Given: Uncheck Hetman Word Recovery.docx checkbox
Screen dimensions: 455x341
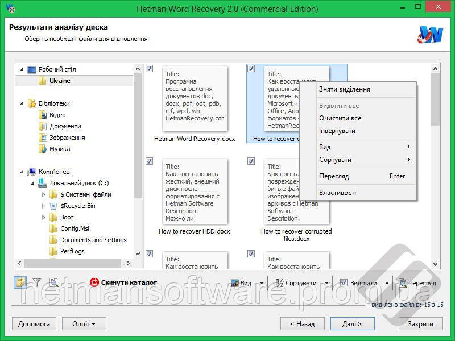Looking at the screenshot, I should point(149,68).
